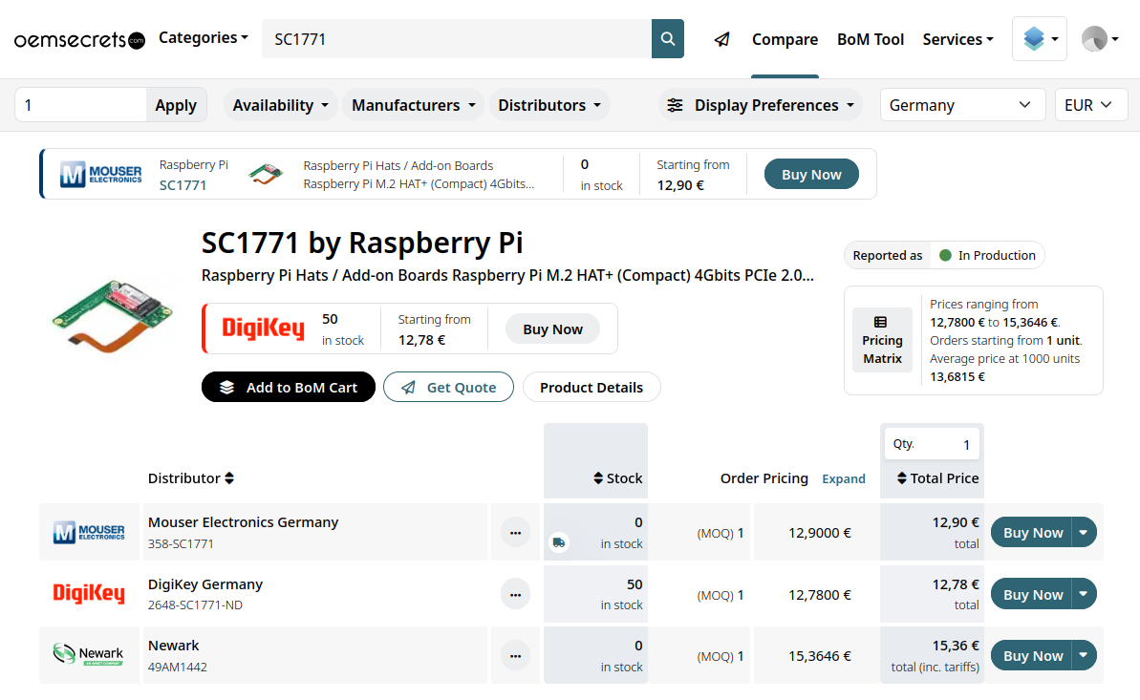Open the three-dots menu for Mouser row
Screen dimensions: 1140x700
515,533
